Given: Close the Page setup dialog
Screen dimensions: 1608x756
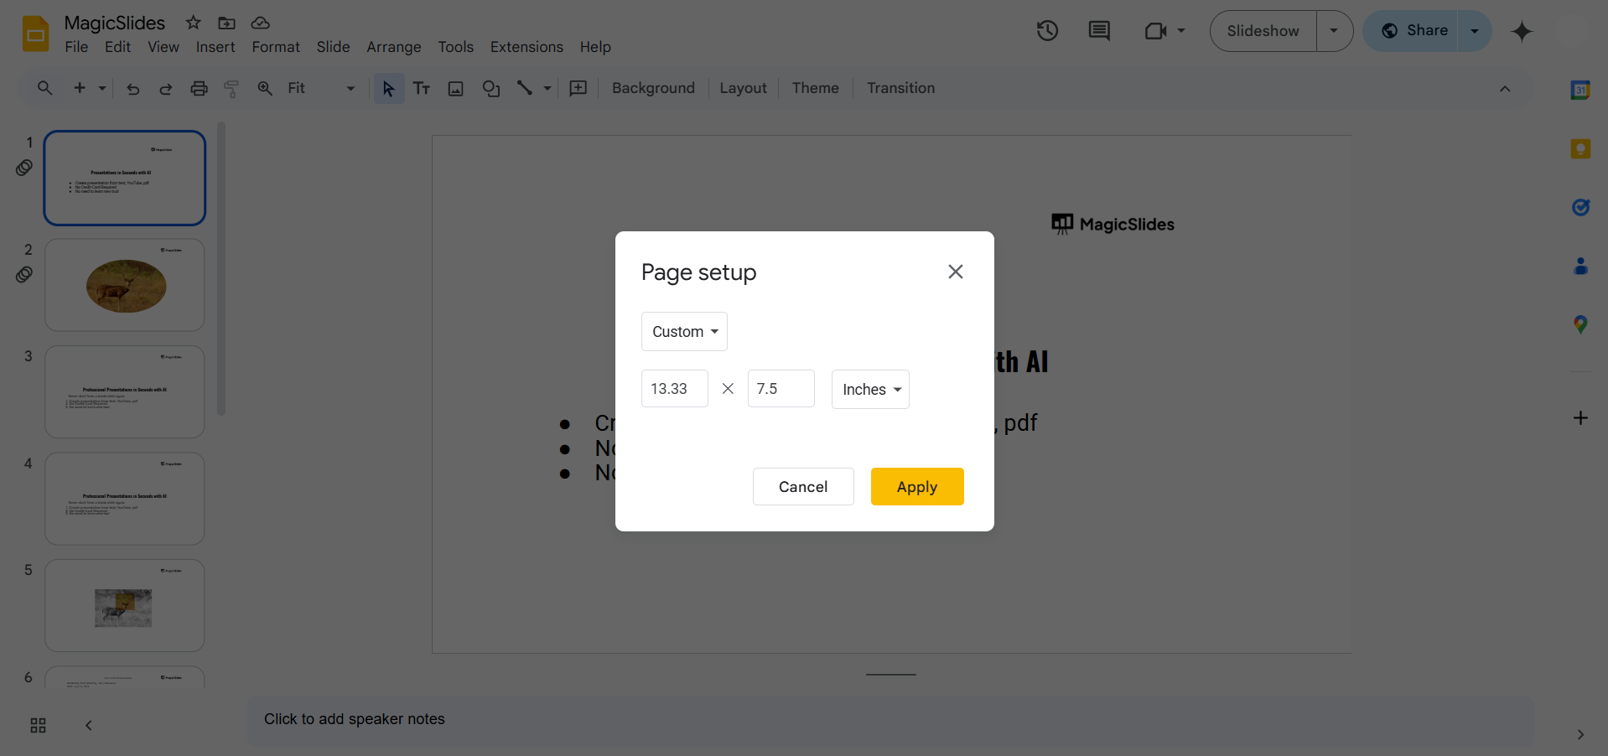Looking at the screenshot, I should click(955, 272).
